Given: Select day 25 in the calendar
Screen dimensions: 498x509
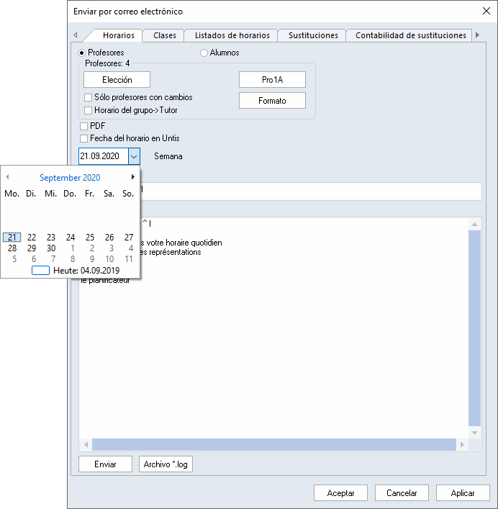Looking at the screenshot, I should 90,238.
